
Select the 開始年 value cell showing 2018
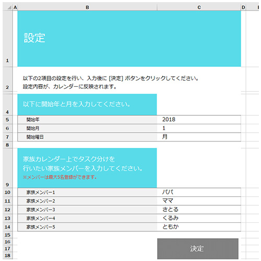click(199, 120)
